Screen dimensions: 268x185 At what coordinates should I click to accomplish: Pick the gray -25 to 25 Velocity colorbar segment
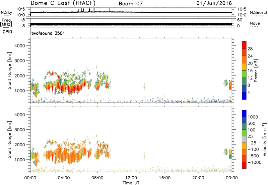tap(244, 140)
